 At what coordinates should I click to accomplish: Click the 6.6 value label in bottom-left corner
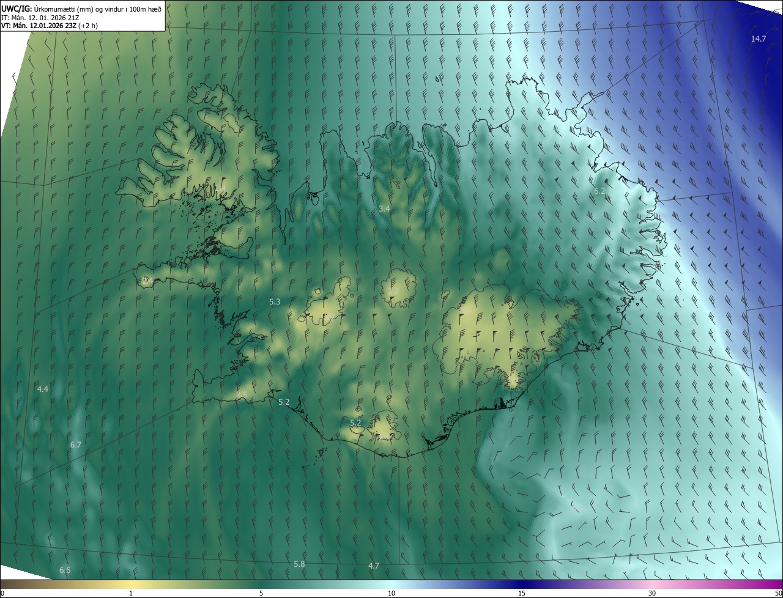[65, 570]
